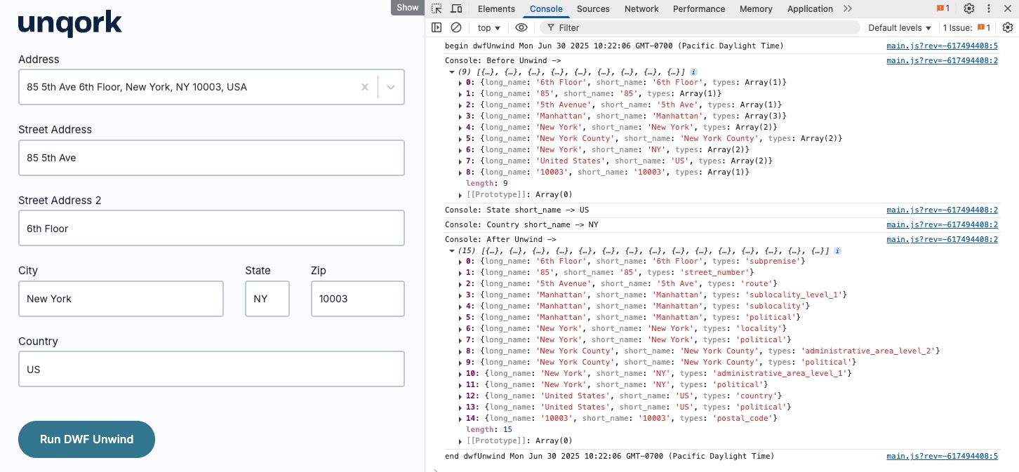The image size is (1019, 472).
Task: Open the DevTools three-dot menu
Action: [990, 8]
